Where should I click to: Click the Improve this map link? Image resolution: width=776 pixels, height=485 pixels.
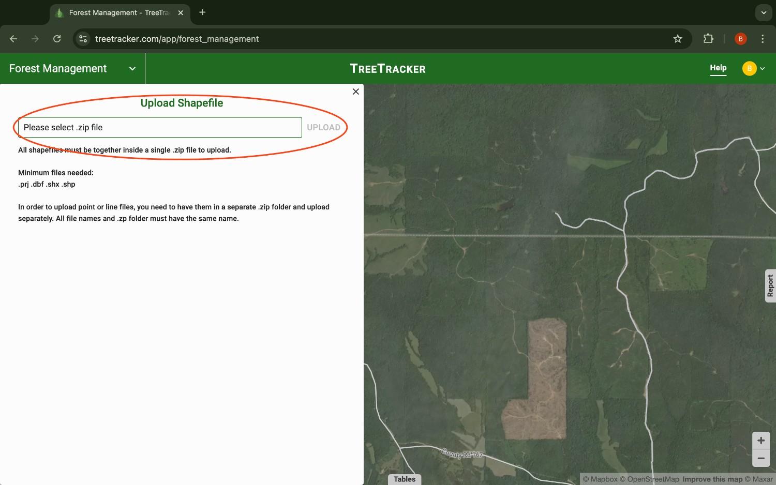click(x=712, y=479)
